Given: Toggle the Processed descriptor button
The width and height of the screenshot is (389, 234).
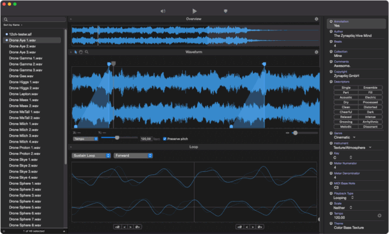Looking at the screenshot, I should pos(370,102).
